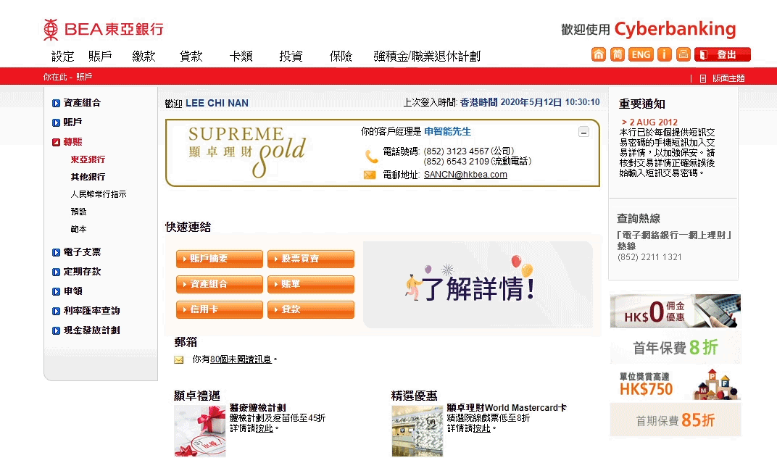Expand 電子支票 in the sidebar
777x471 pixels.
pyautogui.click(x=77, y=252)
